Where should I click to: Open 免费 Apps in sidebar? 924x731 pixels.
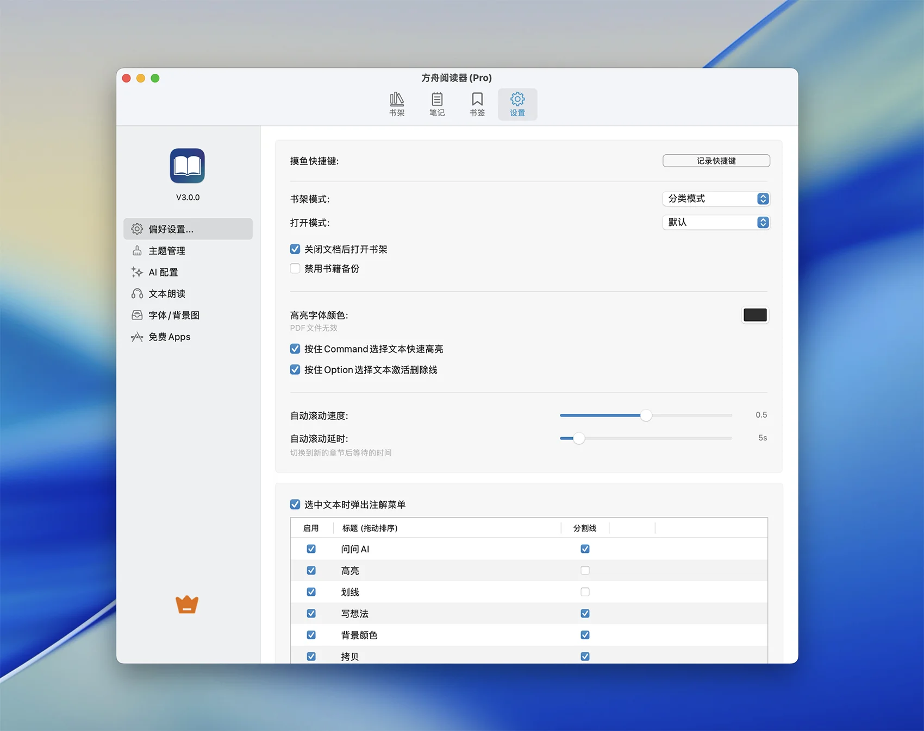click(x=169, y=337)
